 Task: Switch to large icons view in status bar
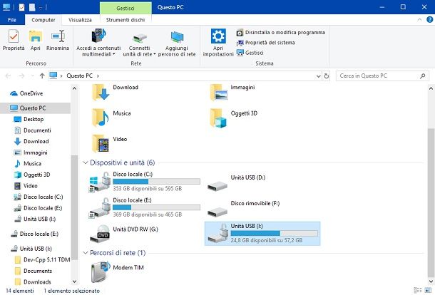(x=428, y=290)
